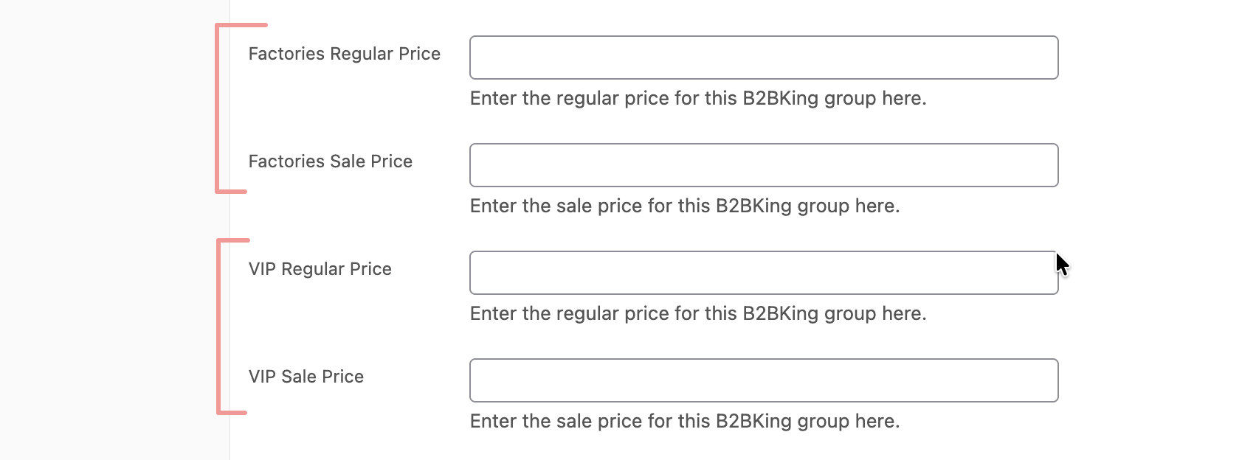1256x460 pixels.
Task: Click the description below VIP Sale Price field
Action: tap(684, 422)
